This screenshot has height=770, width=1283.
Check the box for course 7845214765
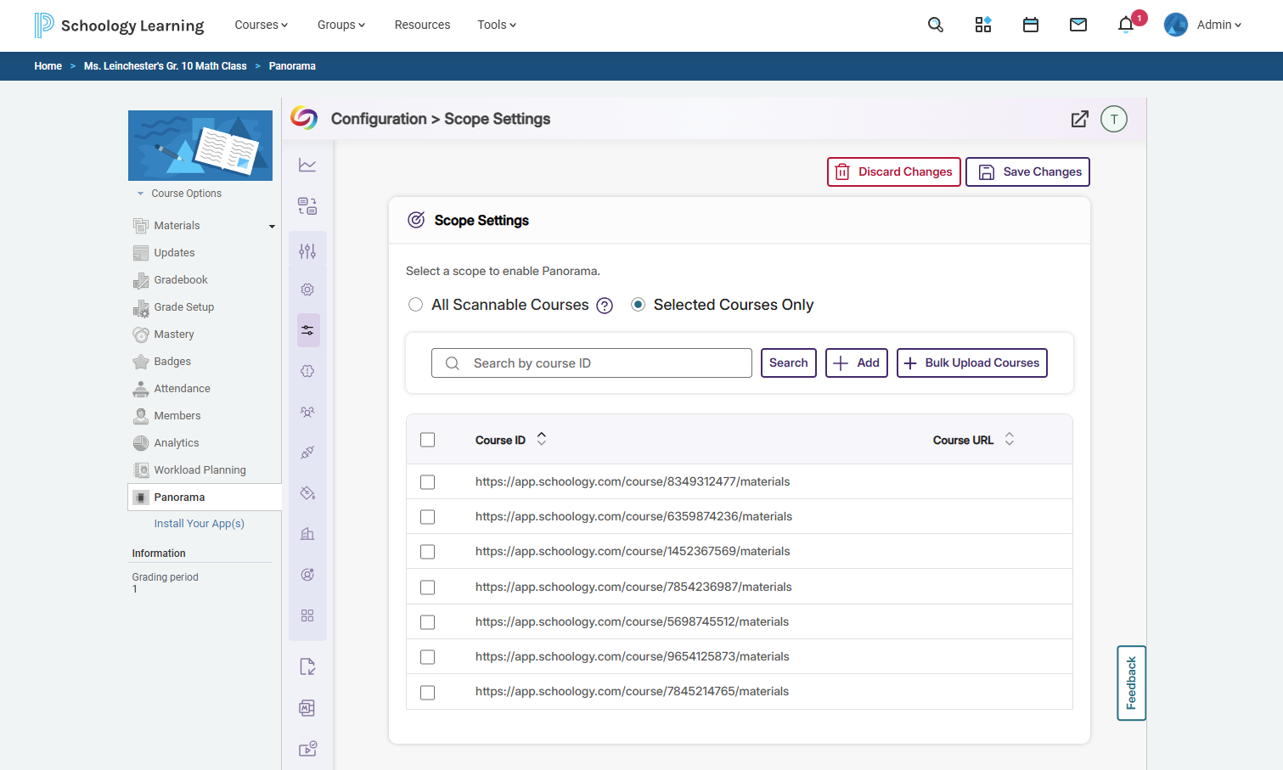coord(428,693)
